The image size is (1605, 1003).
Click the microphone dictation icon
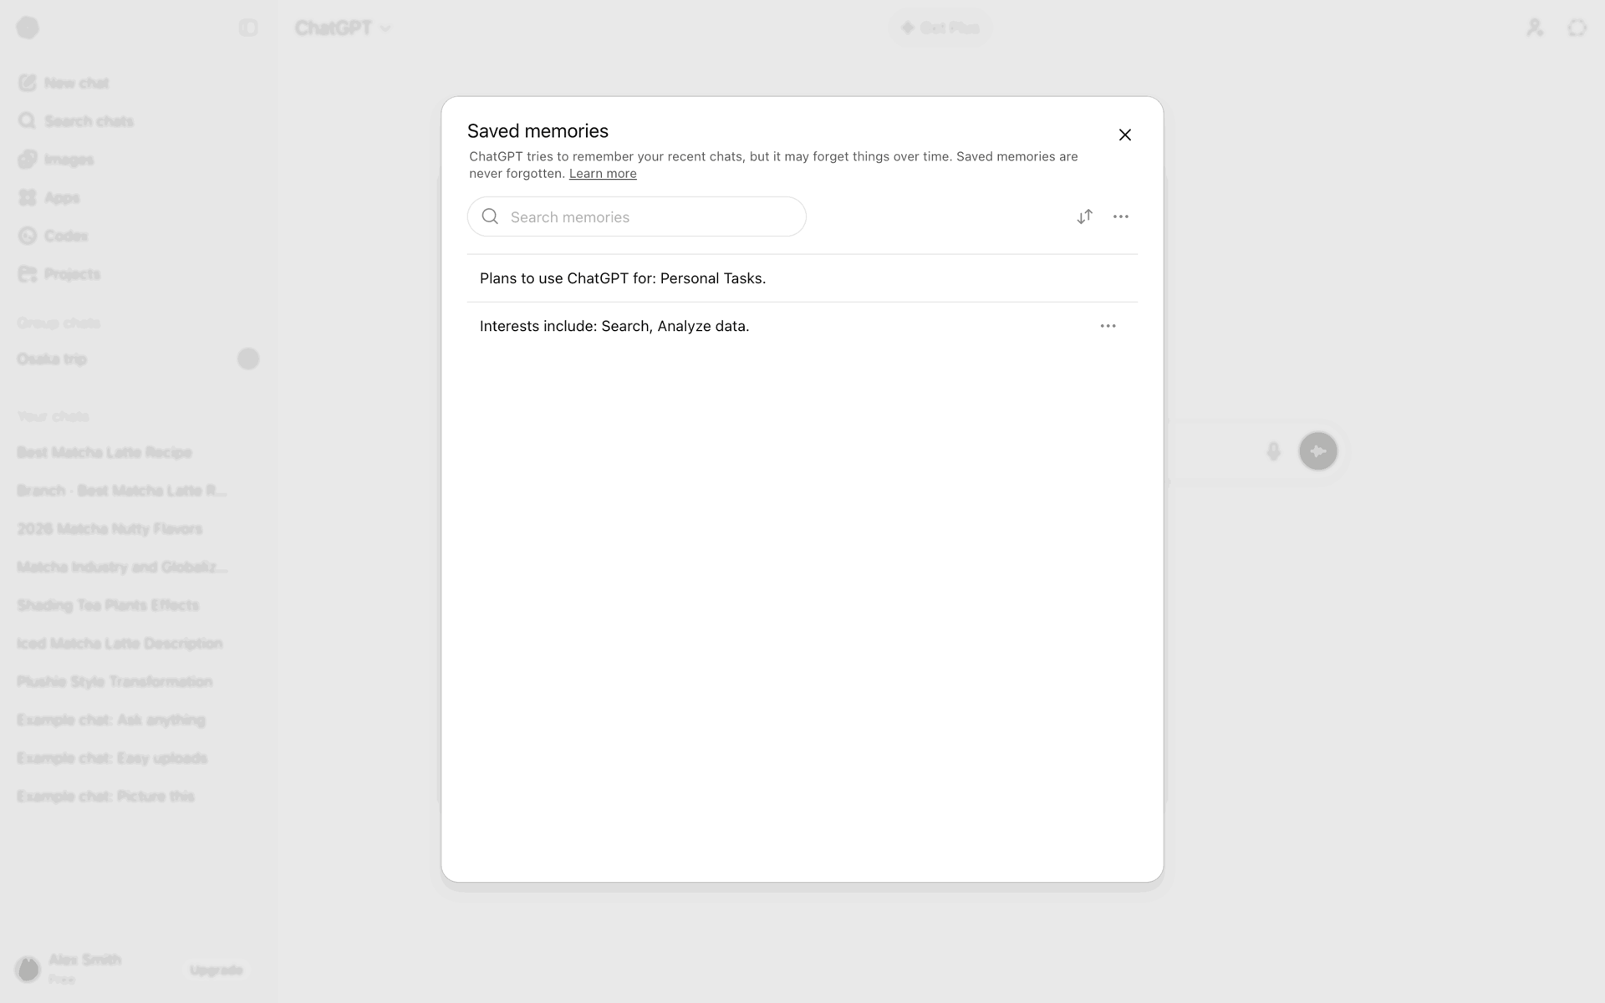click(x=1273, y=451)
